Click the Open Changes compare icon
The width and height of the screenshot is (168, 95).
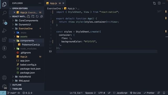coord(154,3)
